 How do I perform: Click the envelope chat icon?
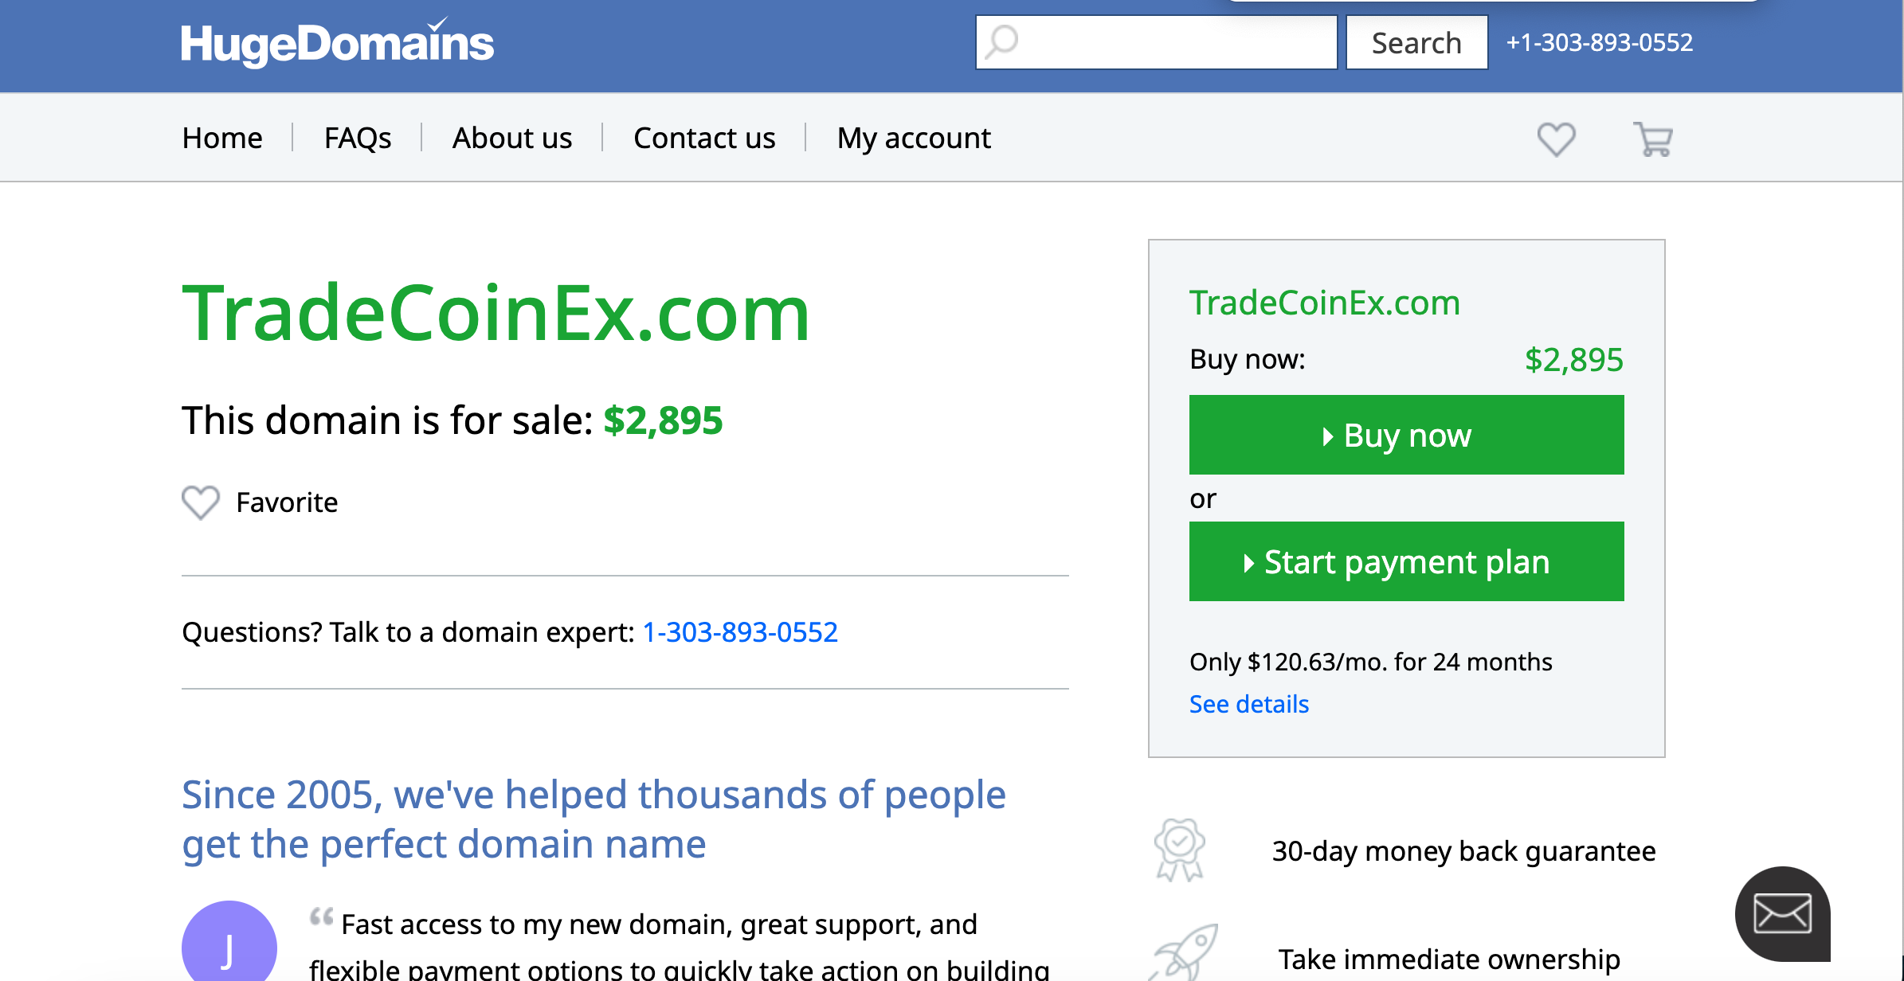tap(1782, 913)
